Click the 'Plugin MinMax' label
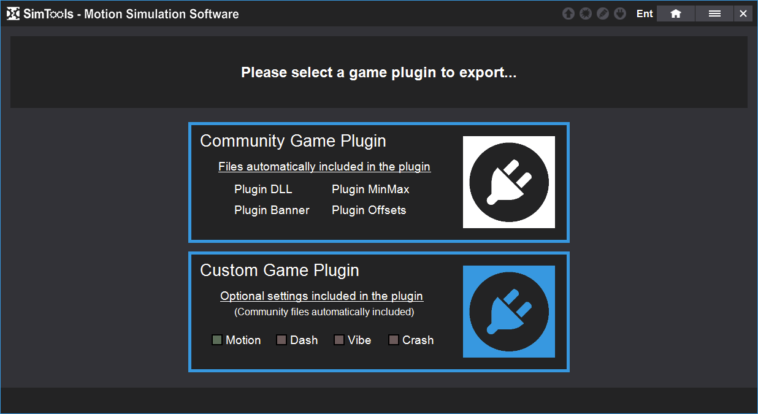Image resolution: width=758 pixels, height=414 pixels. (x=370, y=190)
